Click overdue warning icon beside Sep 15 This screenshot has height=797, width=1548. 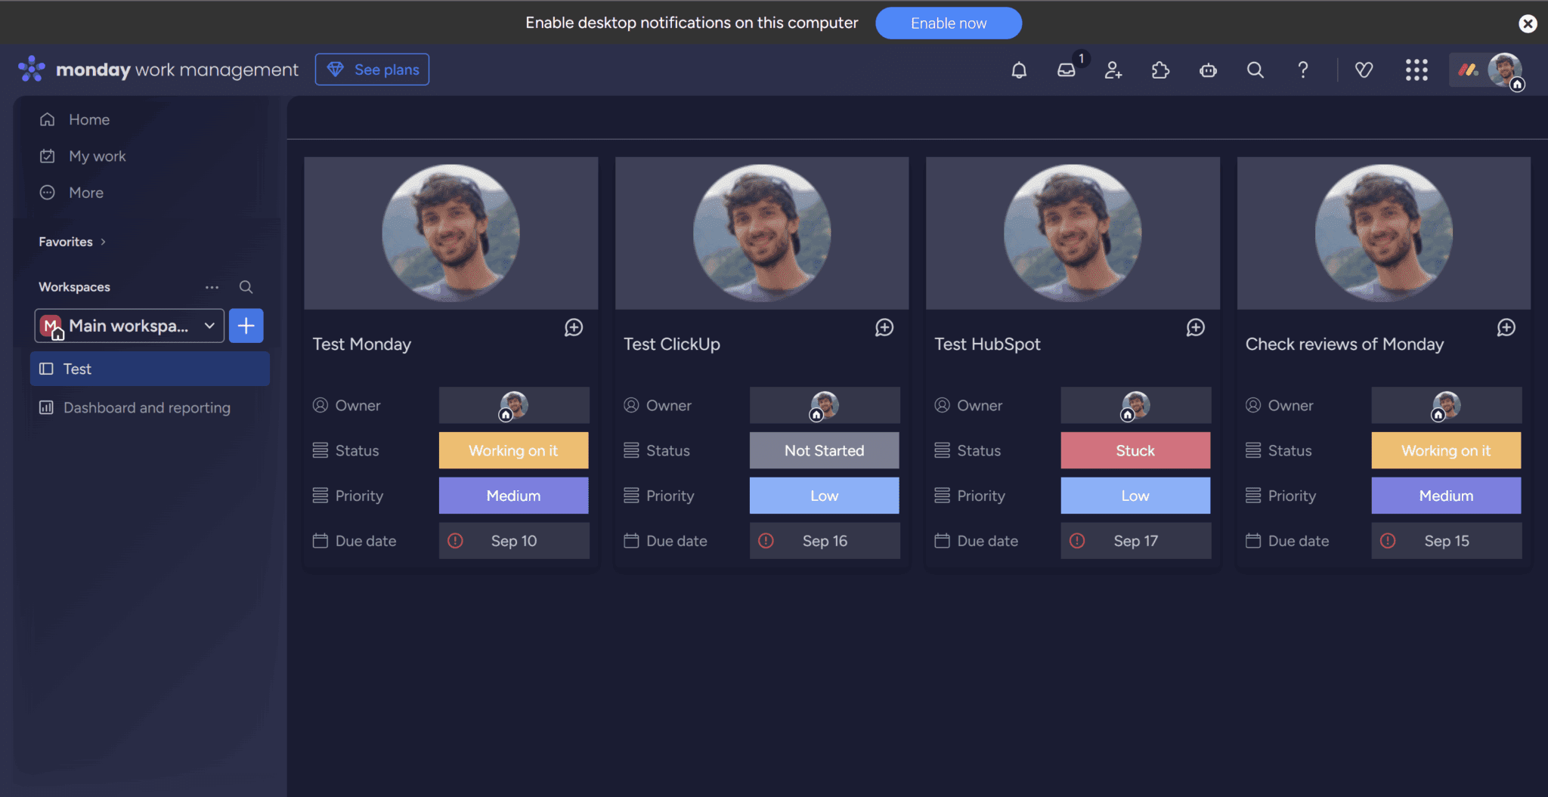click(x=1388, y=541)
